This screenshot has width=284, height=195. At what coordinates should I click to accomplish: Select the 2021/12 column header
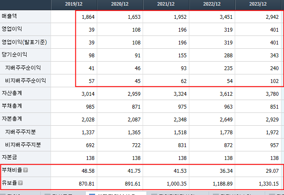point(166,4)
